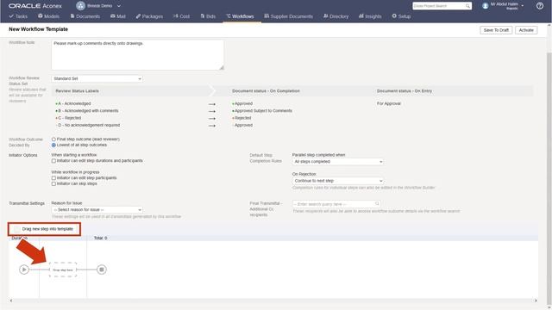Click the Breeze Demo project avatar icon

80,6
